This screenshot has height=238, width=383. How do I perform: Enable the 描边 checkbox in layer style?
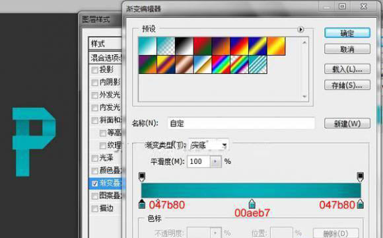click(95, 209)
